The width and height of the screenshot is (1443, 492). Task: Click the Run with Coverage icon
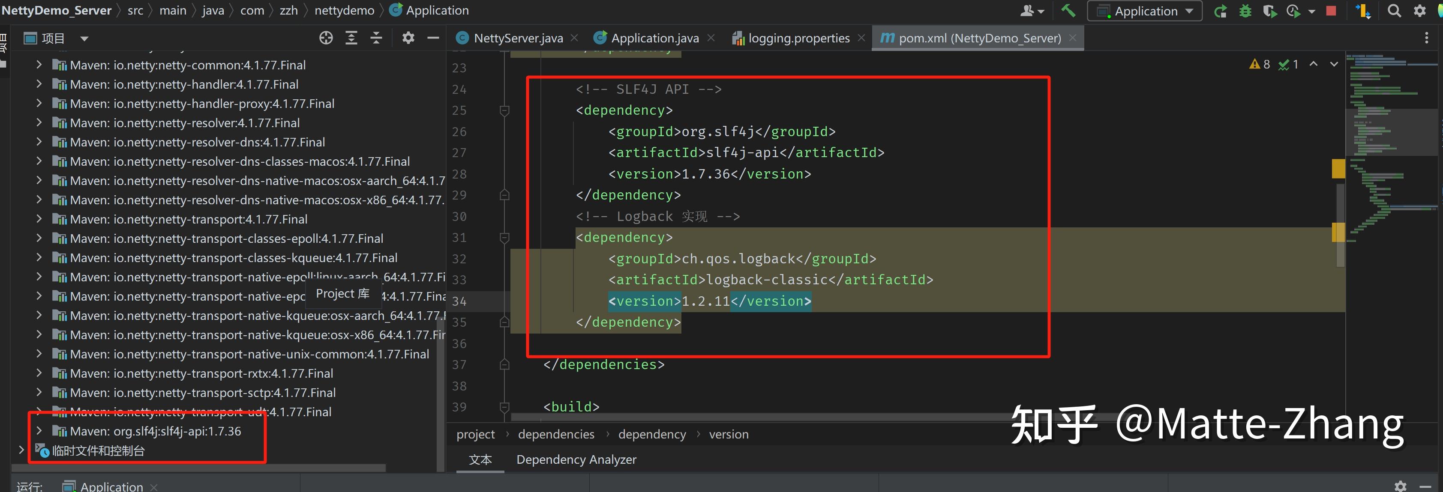click(1269, 11)
